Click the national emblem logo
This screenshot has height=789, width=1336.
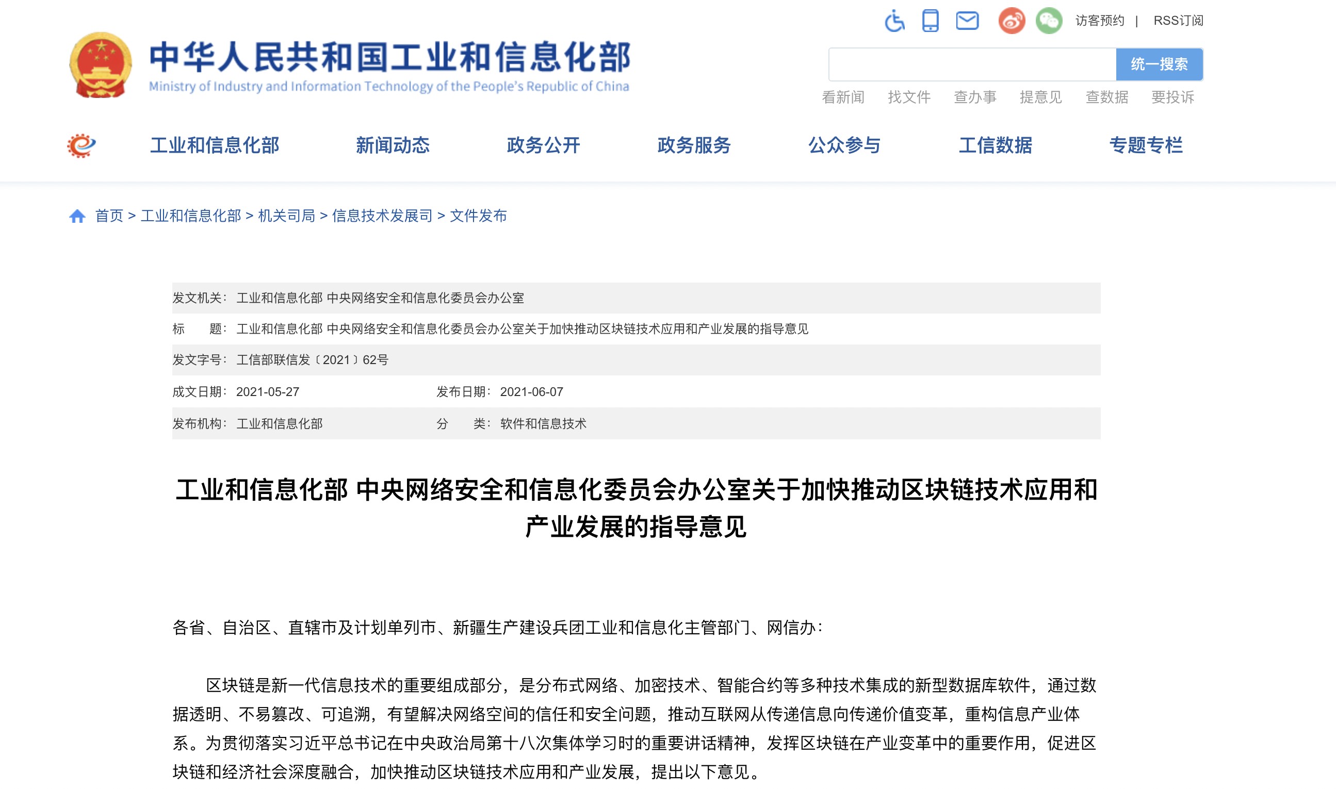pyautogui.click(x=101, y=65)
